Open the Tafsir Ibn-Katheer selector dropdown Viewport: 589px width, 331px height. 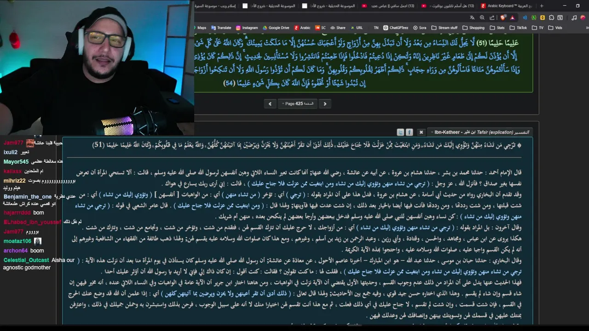(x=479, y=132)
